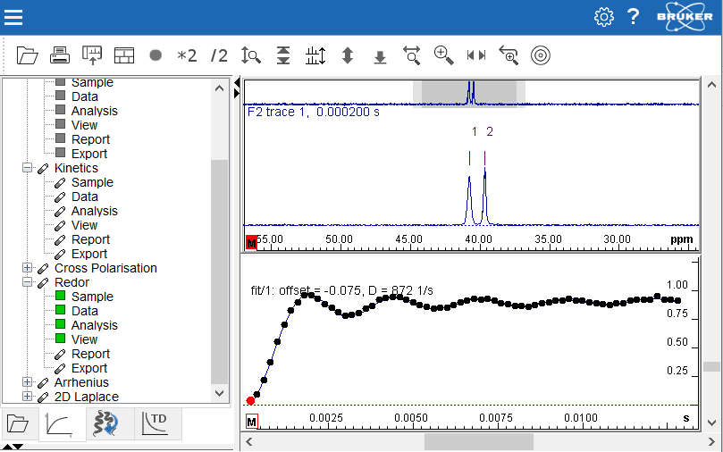Click the red M marker on the ppm axis

tap(251, 242)
